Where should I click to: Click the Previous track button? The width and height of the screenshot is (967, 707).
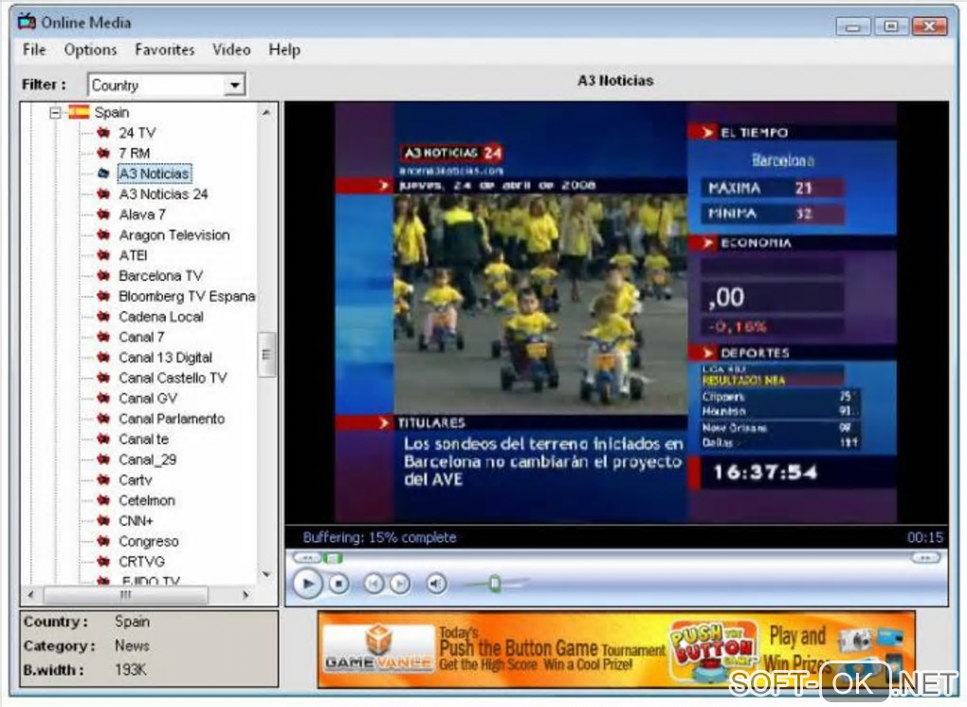[374, 584]
